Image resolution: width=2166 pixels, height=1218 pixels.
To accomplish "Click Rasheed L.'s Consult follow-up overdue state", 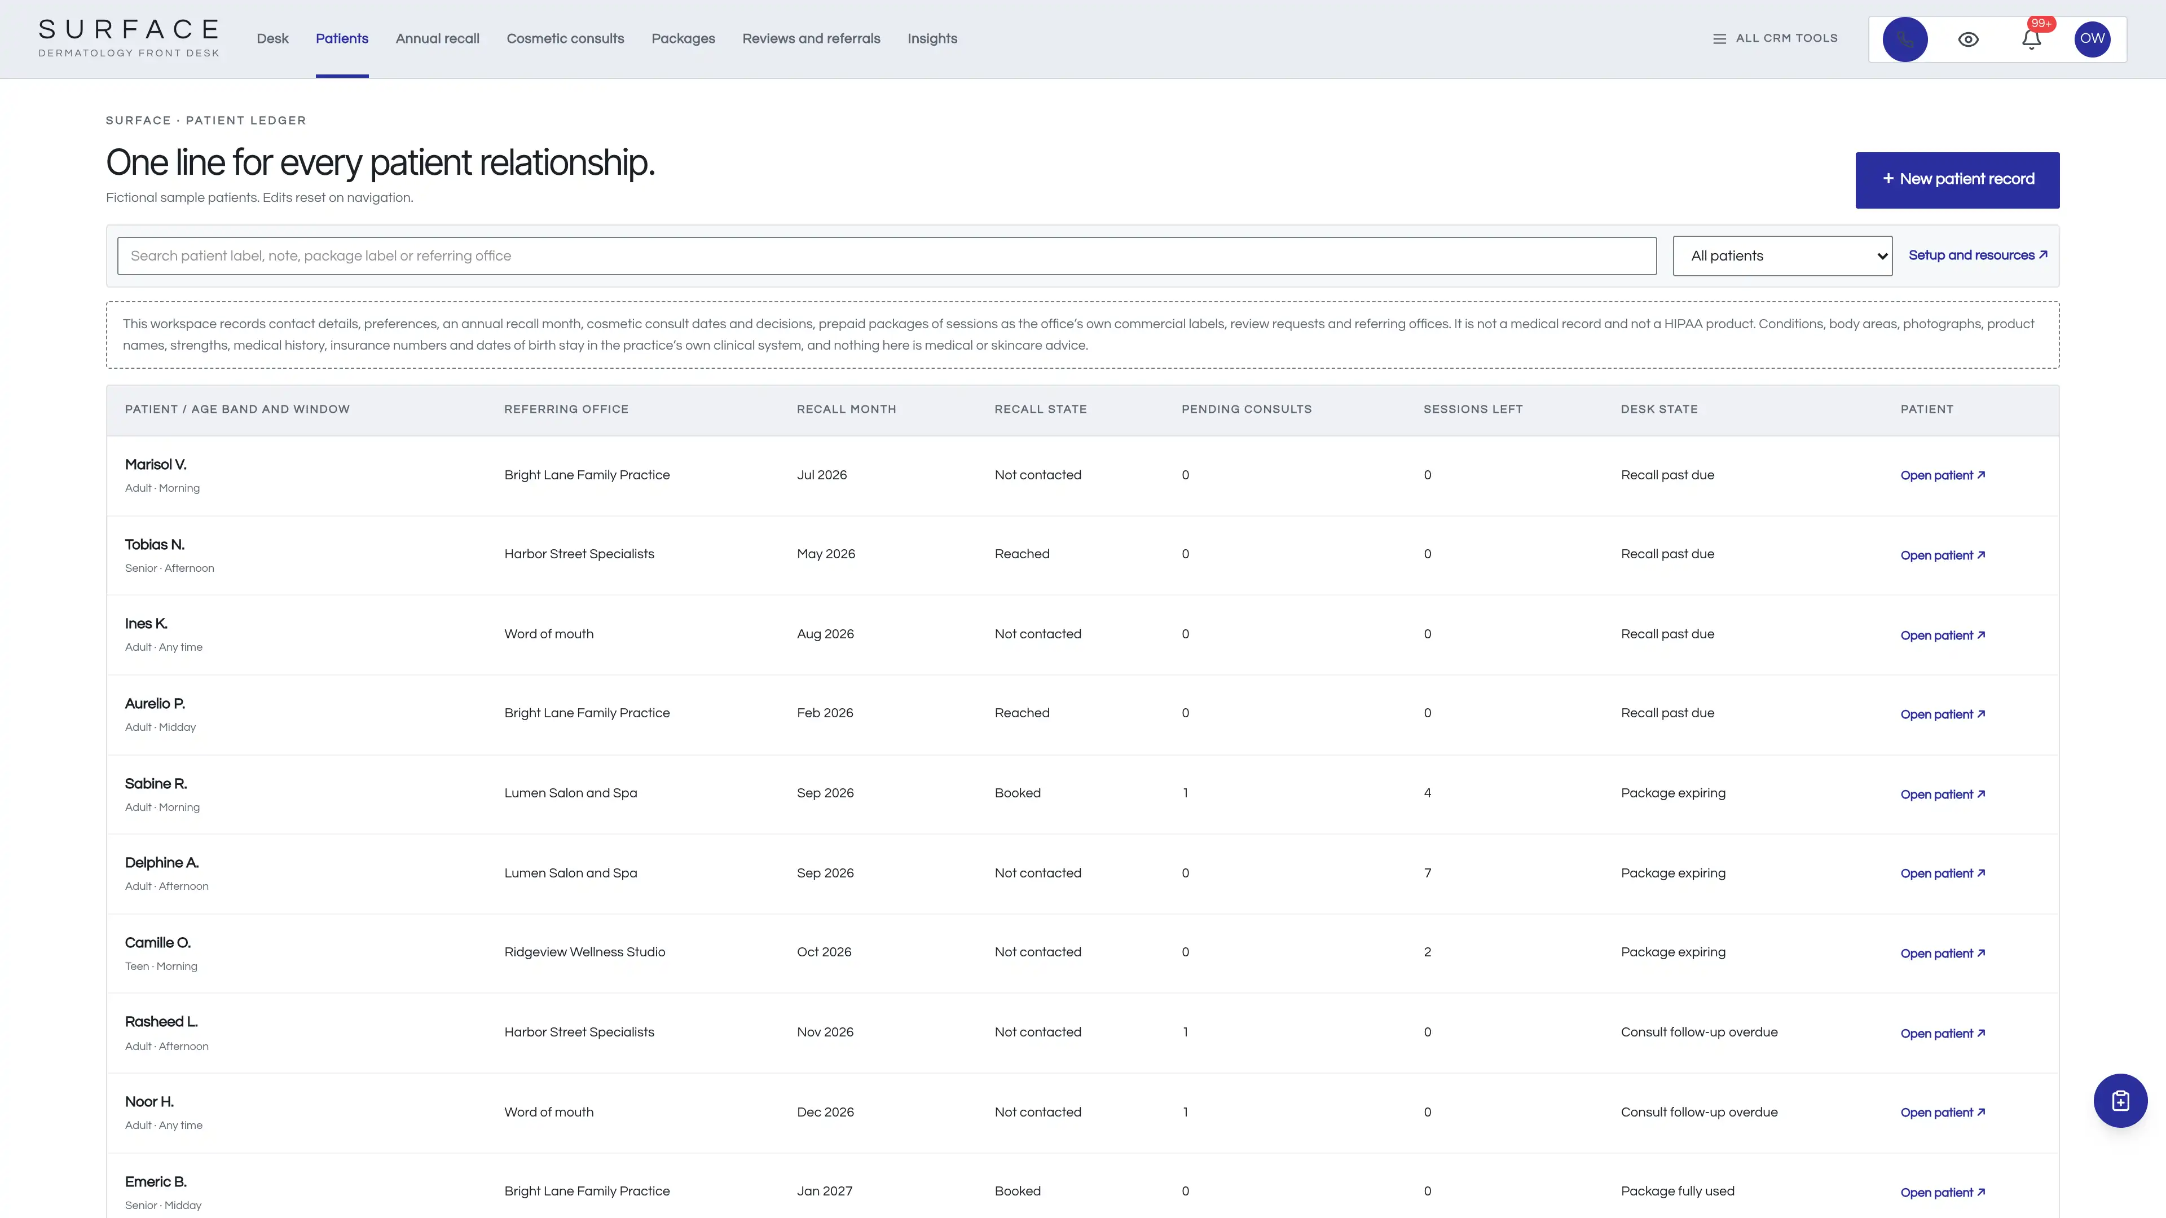I will pos(1698,1031).
